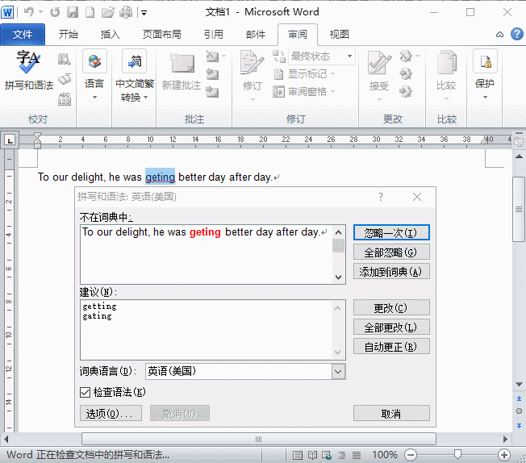Click the Chinese Simplified/Traditional conversion (简) icon
The image size is (526, 463).
click(134, 61)
